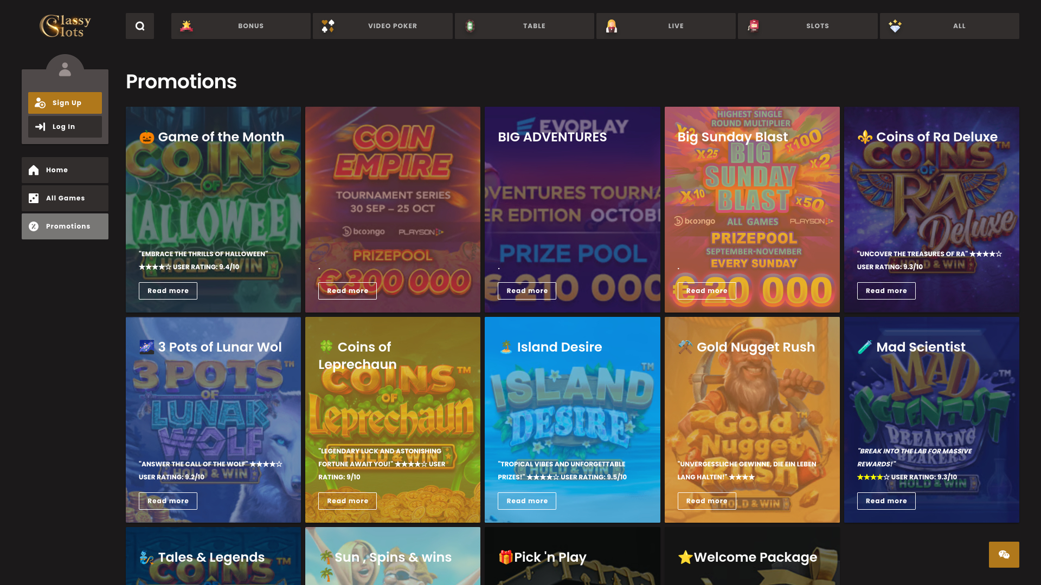Image resolution: width=1041 pixels, height=585 pixels.
Task: Select the All games diamond icon
Action: [895, 25]
